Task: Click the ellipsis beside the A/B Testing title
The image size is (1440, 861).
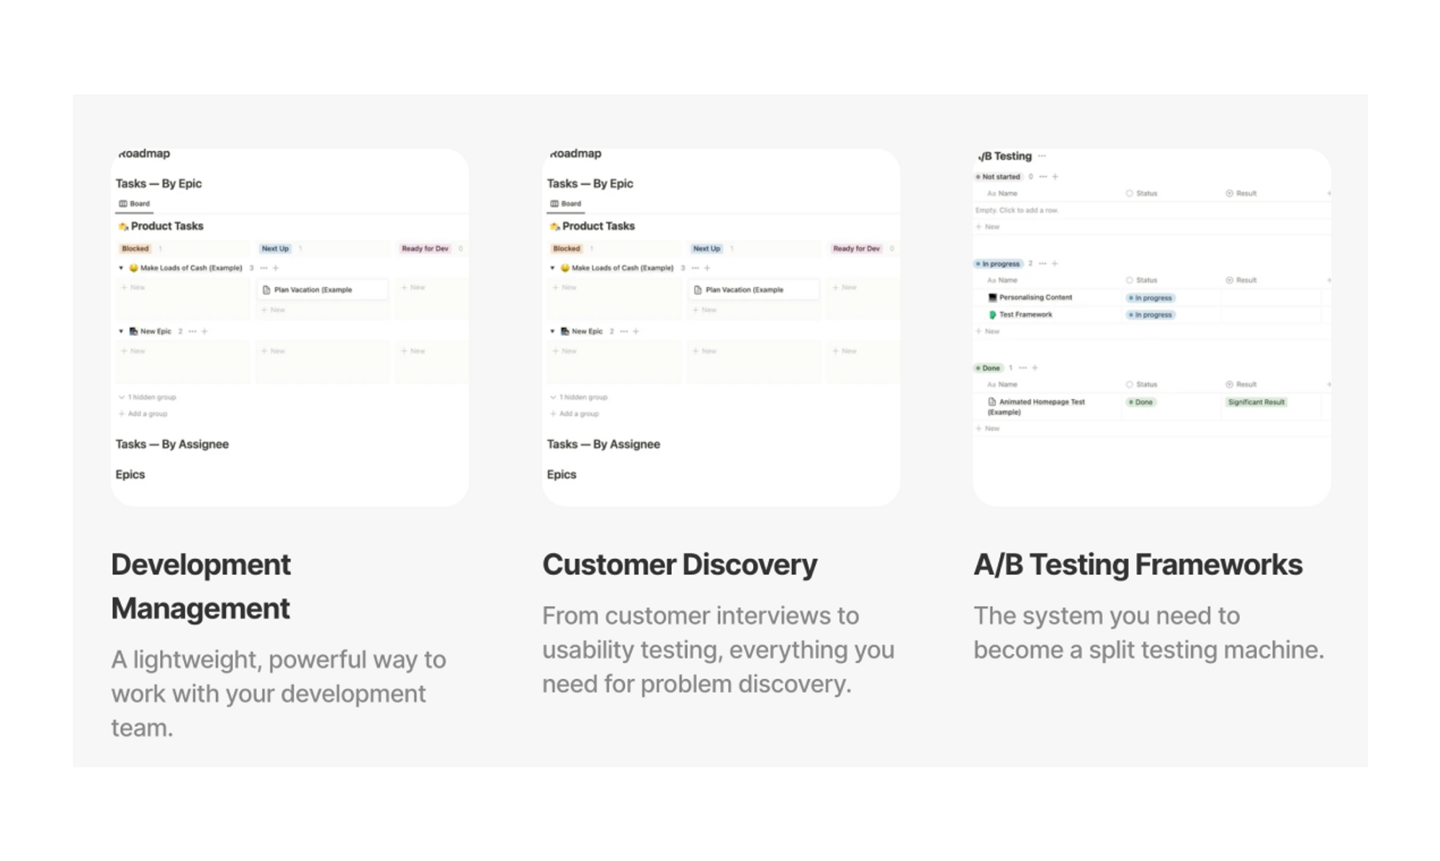Action: [x=1042, y=156]
